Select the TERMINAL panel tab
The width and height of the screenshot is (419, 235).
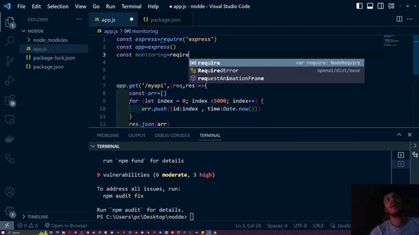(210, 135)
